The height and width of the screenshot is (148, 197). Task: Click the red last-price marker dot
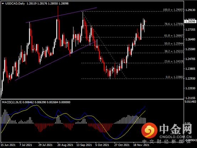click(145, 21)
